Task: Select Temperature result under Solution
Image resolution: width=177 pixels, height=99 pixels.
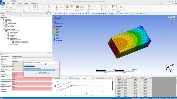Action: click(x=15, y=44)
